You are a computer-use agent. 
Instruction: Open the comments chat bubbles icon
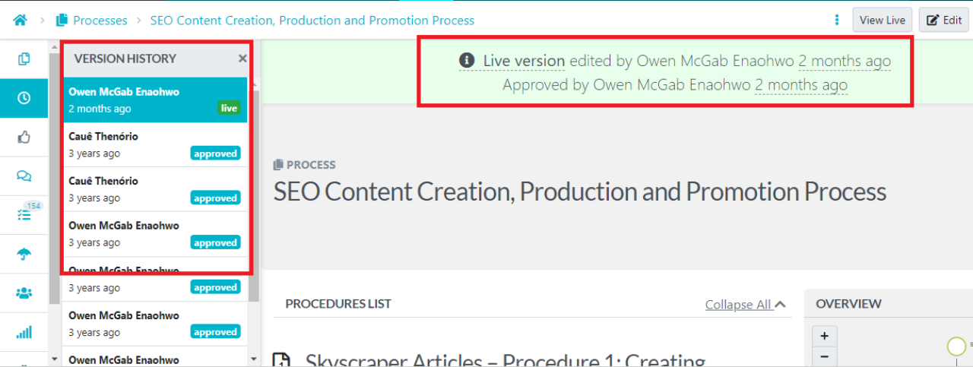tap(24, 176)
